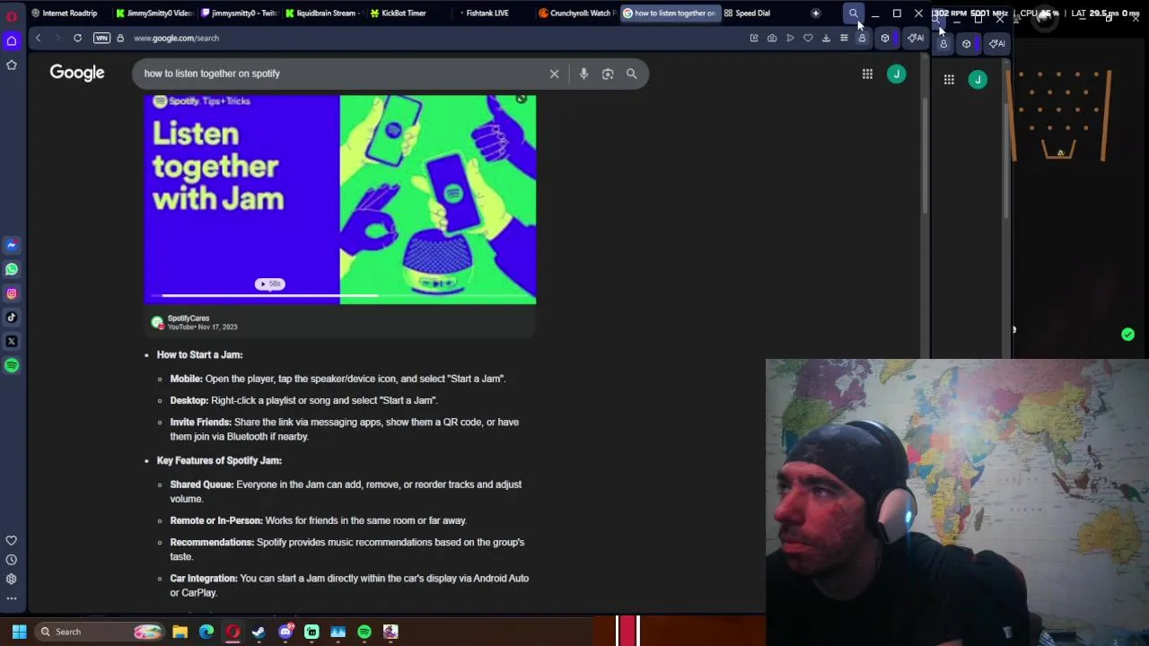The width and height of the screenshot is (1149, 646).
Task: Open Google Lens search by image
Action: click(x=608, y=74)
